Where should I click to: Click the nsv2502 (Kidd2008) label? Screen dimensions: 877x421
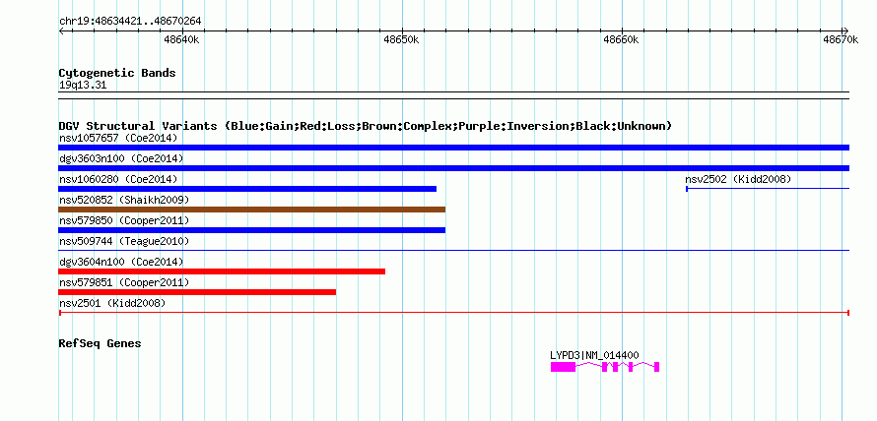coord(738,179)
